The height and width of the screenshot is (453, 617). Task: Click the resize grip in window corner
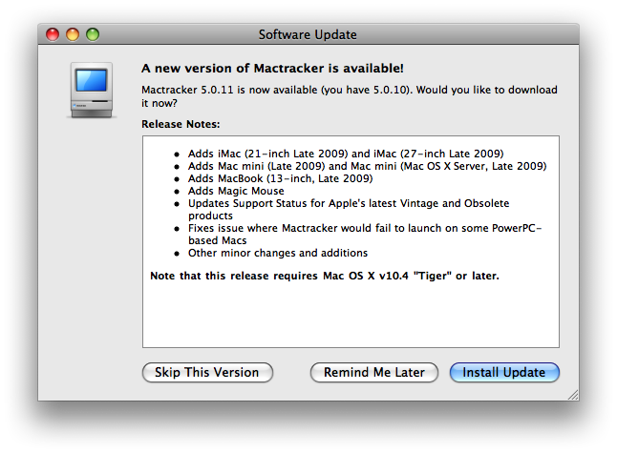[573, 395]
